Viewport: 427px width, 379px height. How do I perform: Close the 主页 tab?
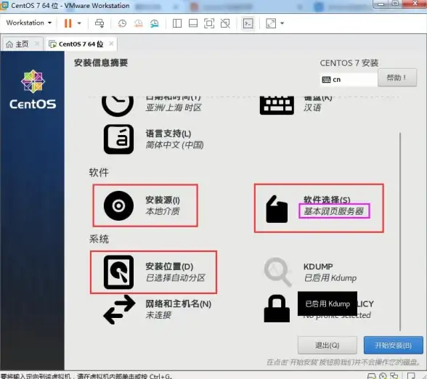[37, 44]
